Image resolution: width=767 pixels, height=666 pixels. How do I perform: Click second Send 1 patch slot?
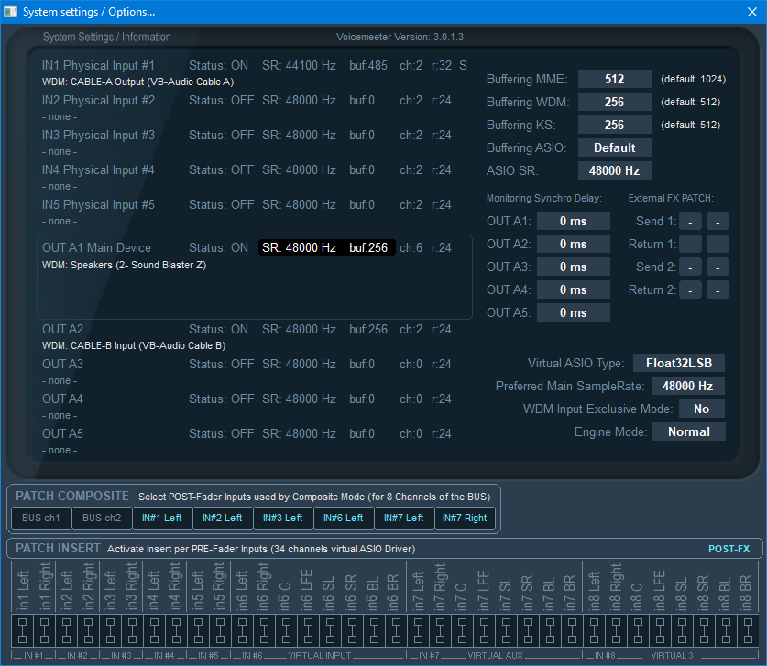tap(718, 221)
